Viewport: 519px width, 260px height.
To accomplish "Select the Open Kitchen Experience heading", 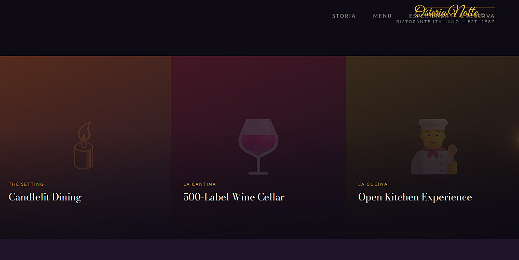I will [x=415, y=197].
